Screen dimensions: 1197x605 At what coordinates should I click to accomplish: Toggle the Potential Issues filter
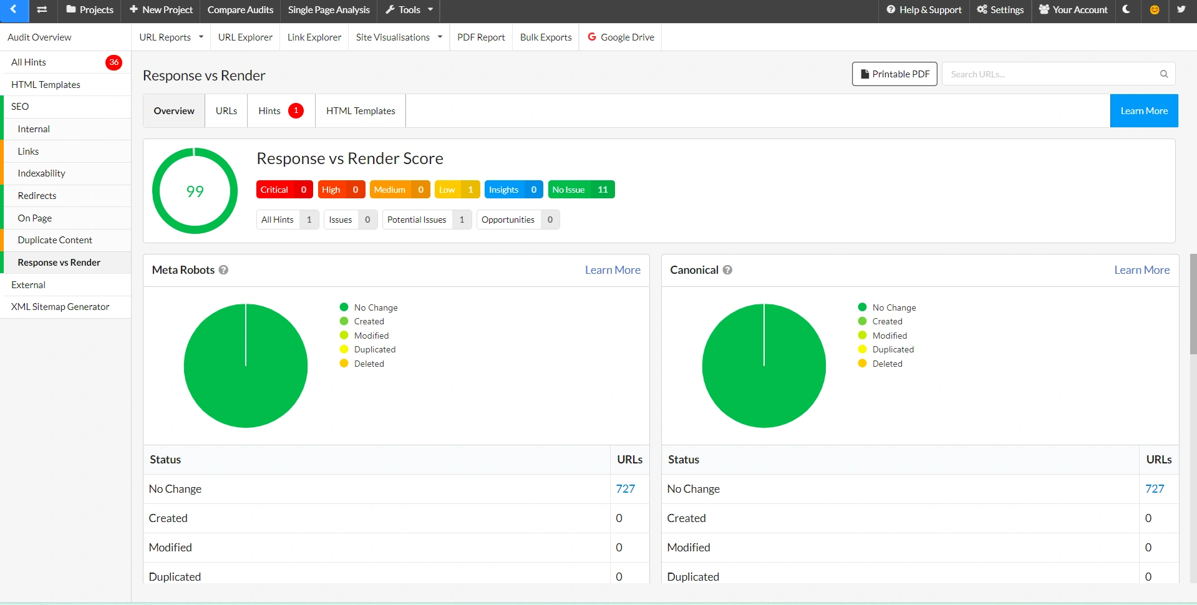coord(426,220)
